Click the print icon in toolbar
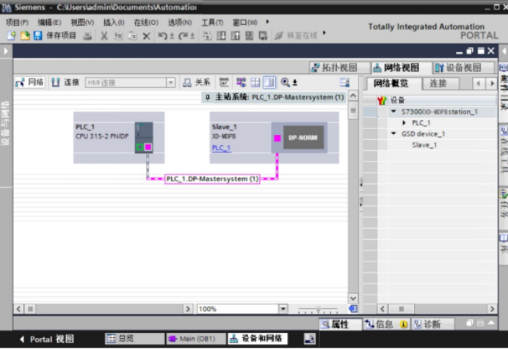This screenshot has width=508, height=349. click(87, 36)
